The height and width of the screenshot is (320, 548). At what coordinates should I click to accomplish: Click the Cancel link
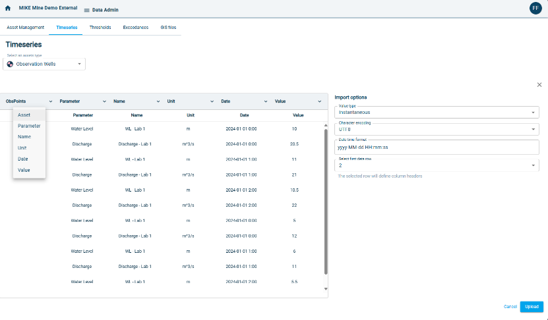(510, 306)
